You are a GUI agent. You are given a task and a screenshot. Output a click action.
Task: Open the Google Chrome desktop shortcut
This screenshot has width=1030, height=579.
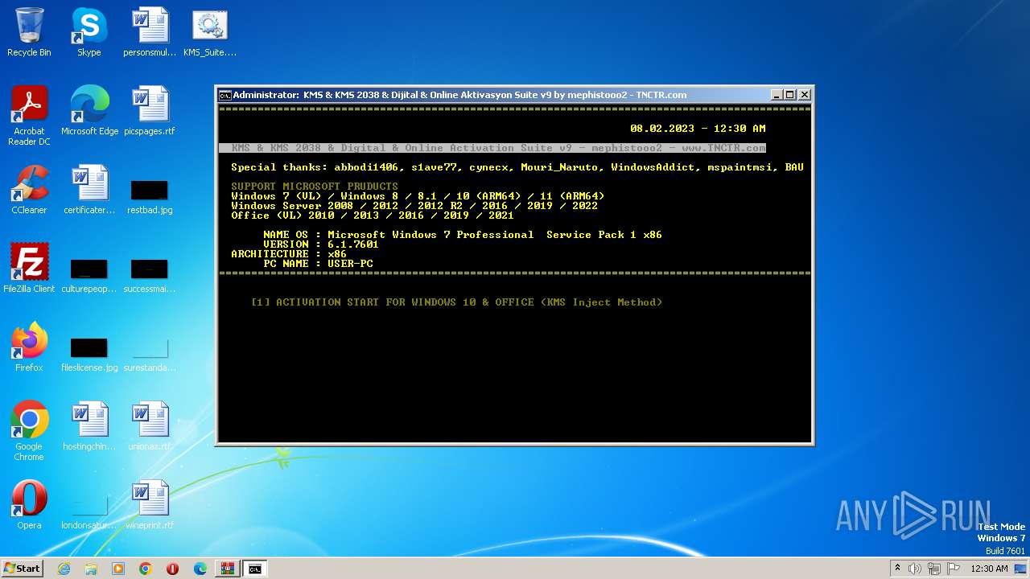pos(29,431)
